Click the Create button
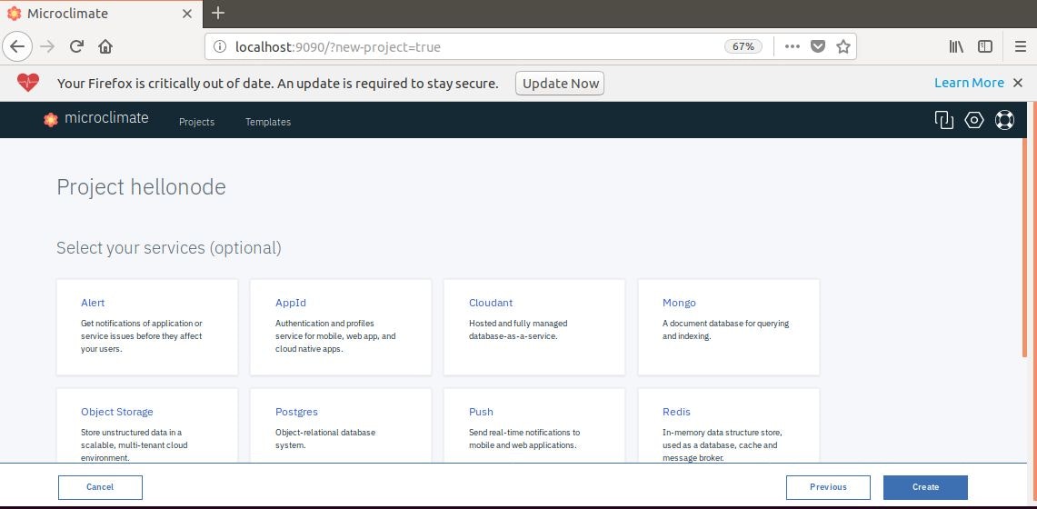The width and height of the screenshot is (1037, 509). click(x=925, y=487)
